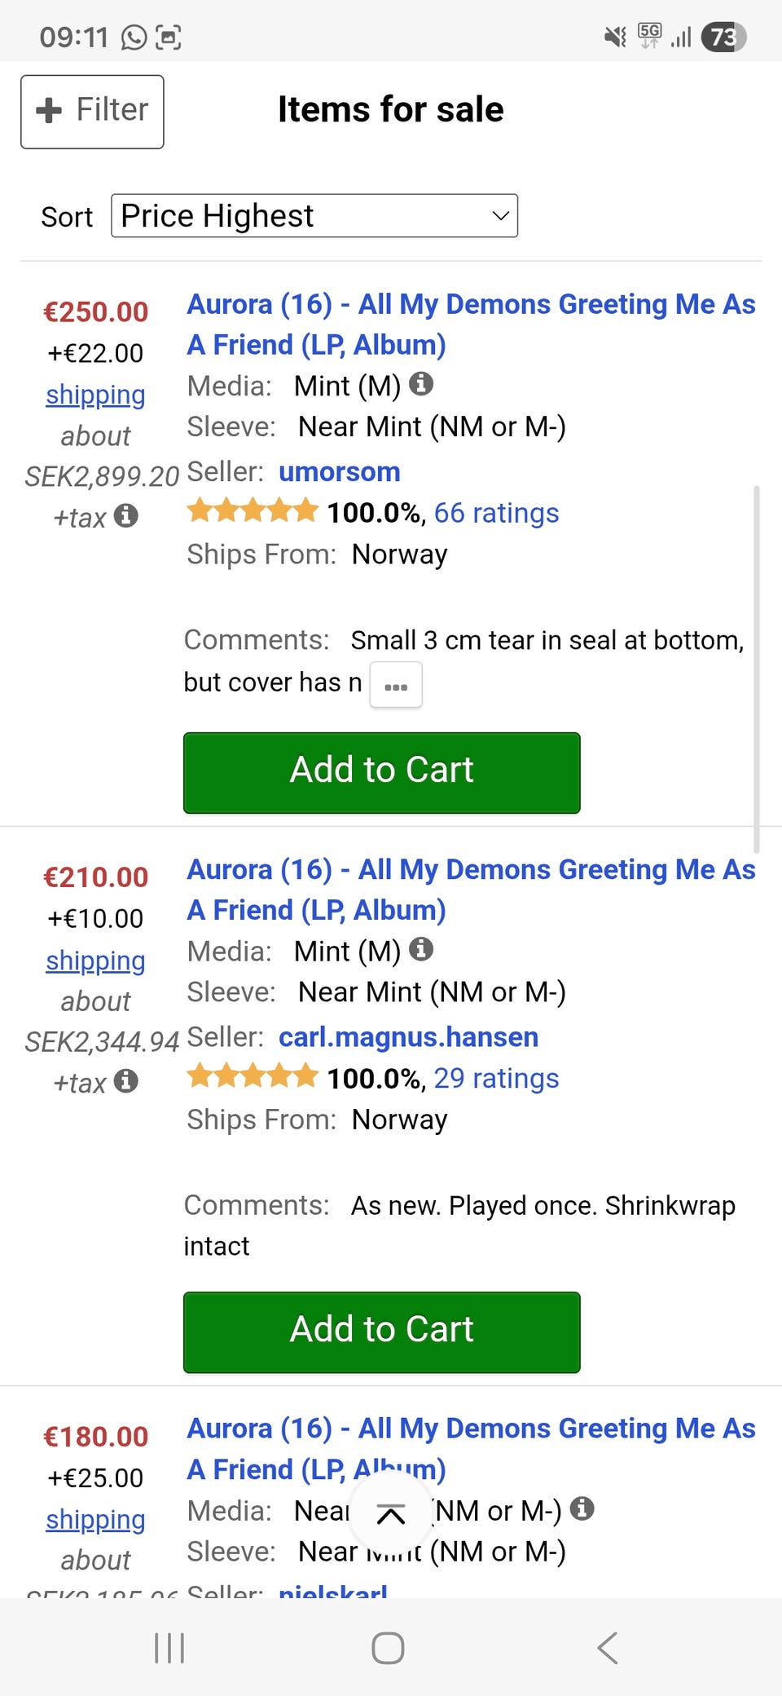Tap the tax info icon under SEK2,344.94
This screenshot has height=1696, width=782.
(x=125, y=1081)
